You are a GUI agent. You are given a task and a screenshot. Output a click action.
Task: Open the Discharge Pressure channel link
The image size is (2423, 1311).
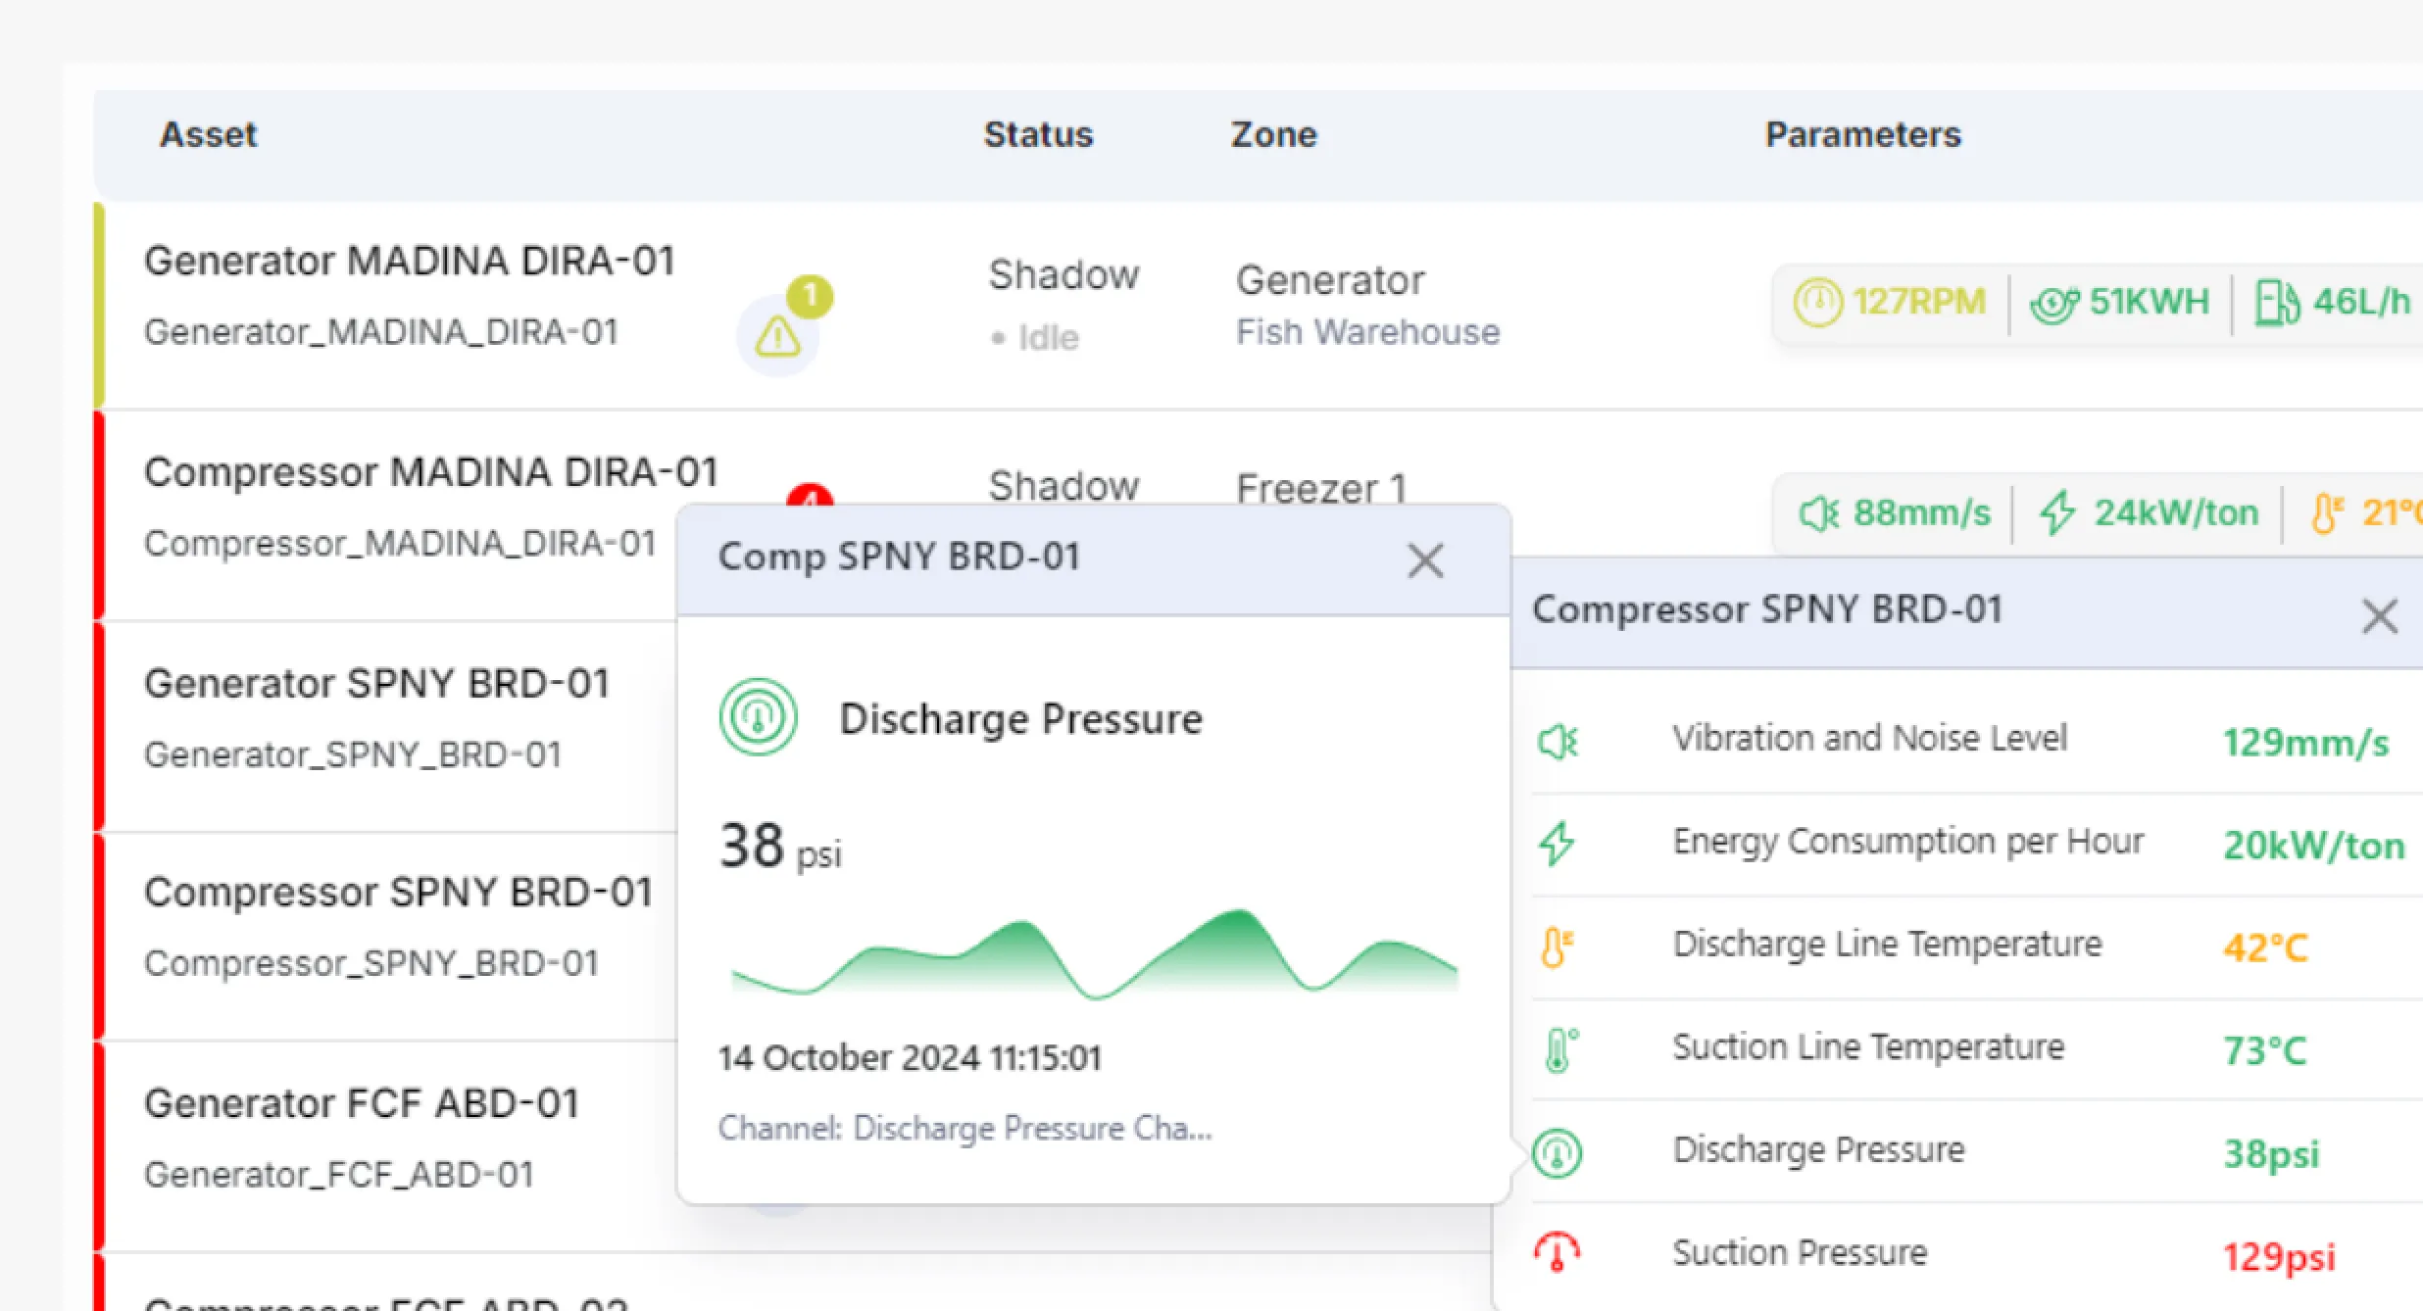coord(965,1128)
